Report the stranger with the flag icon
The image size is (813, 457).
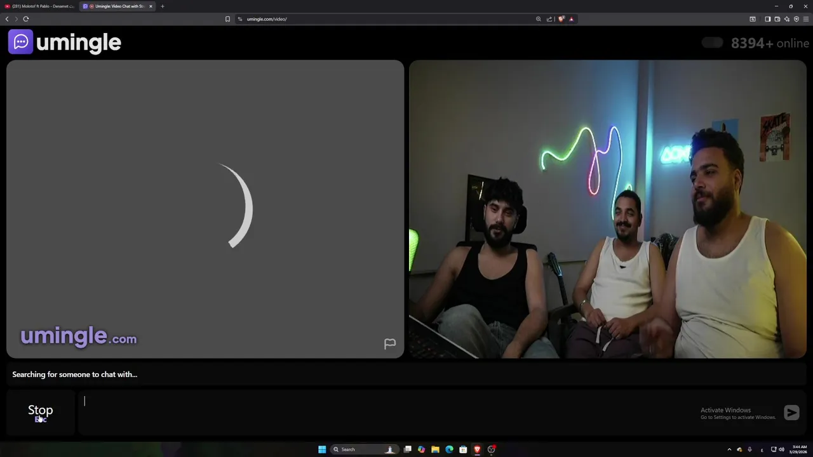390,343
